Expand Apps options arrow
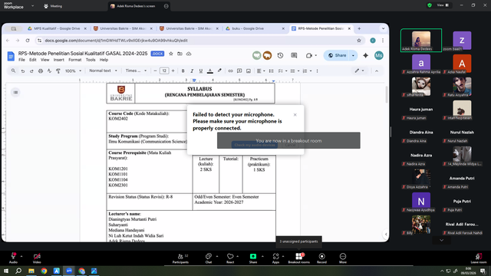Image resolution: width=491 pixels, height=276 pixels. [283, 256]
